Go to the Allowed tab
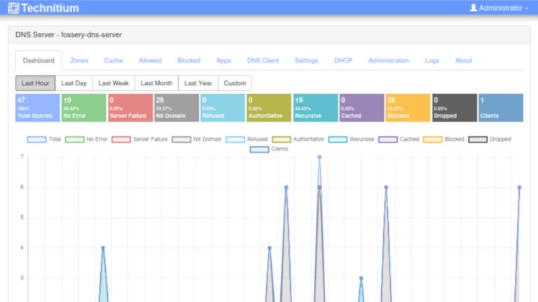 point(150,61)
